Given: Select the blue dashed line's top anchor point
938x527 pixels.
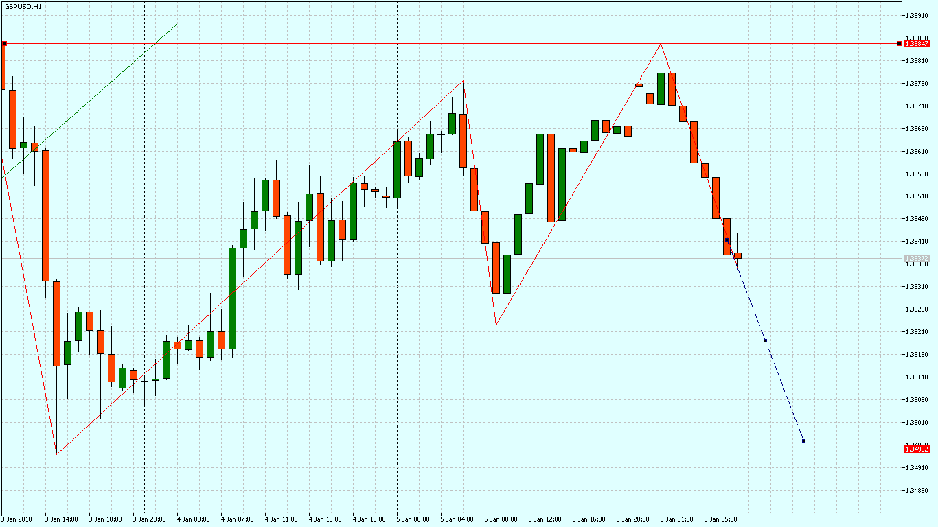Looking at the screenshot, I should [727, 239].
